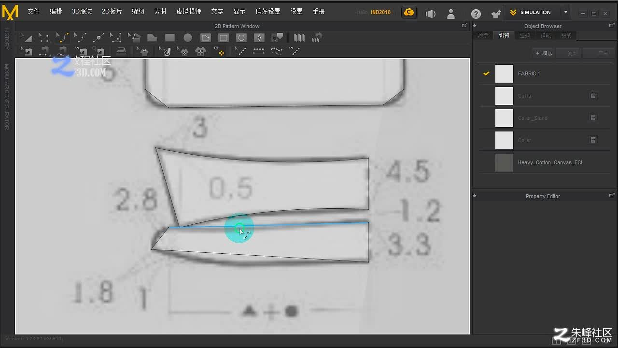Open the 3D服装 menu

82,12
